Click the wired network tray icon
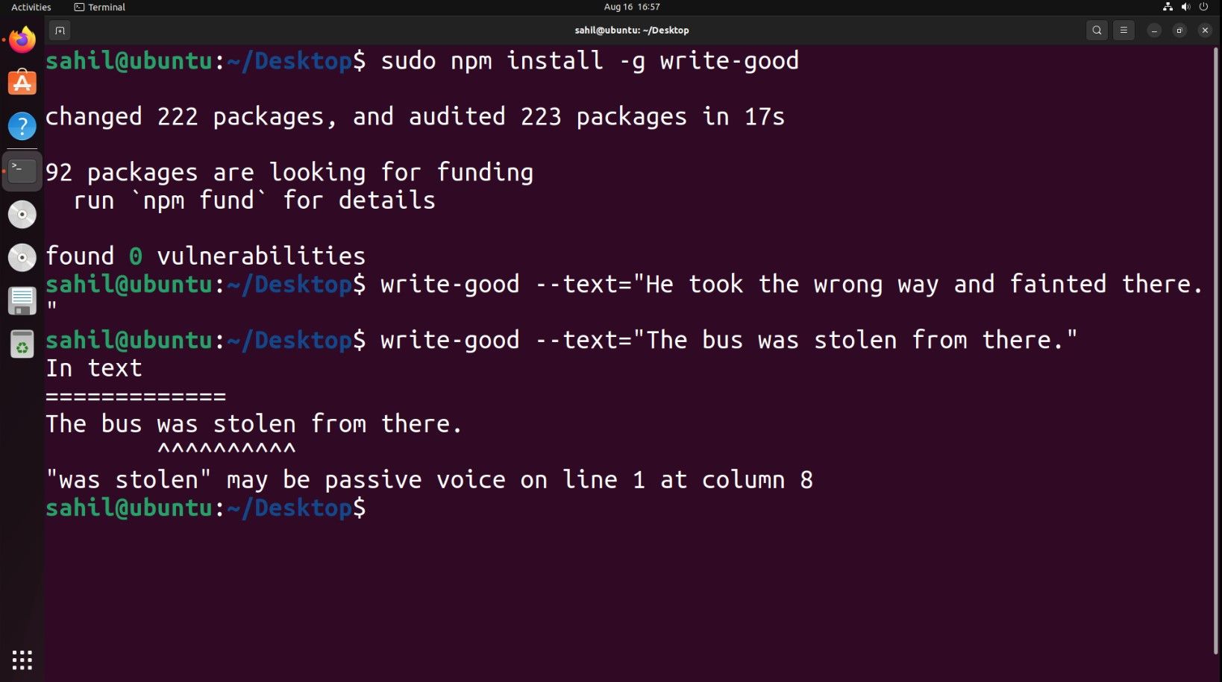This screenshot has width=1222, height=682. coord(1168,7)
